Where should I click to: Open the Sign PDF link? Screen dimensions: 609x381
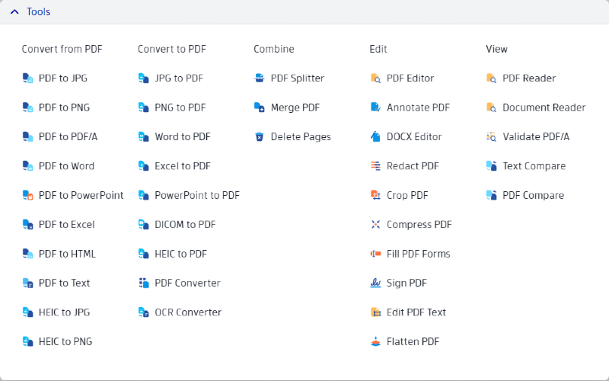pos(407,283)
